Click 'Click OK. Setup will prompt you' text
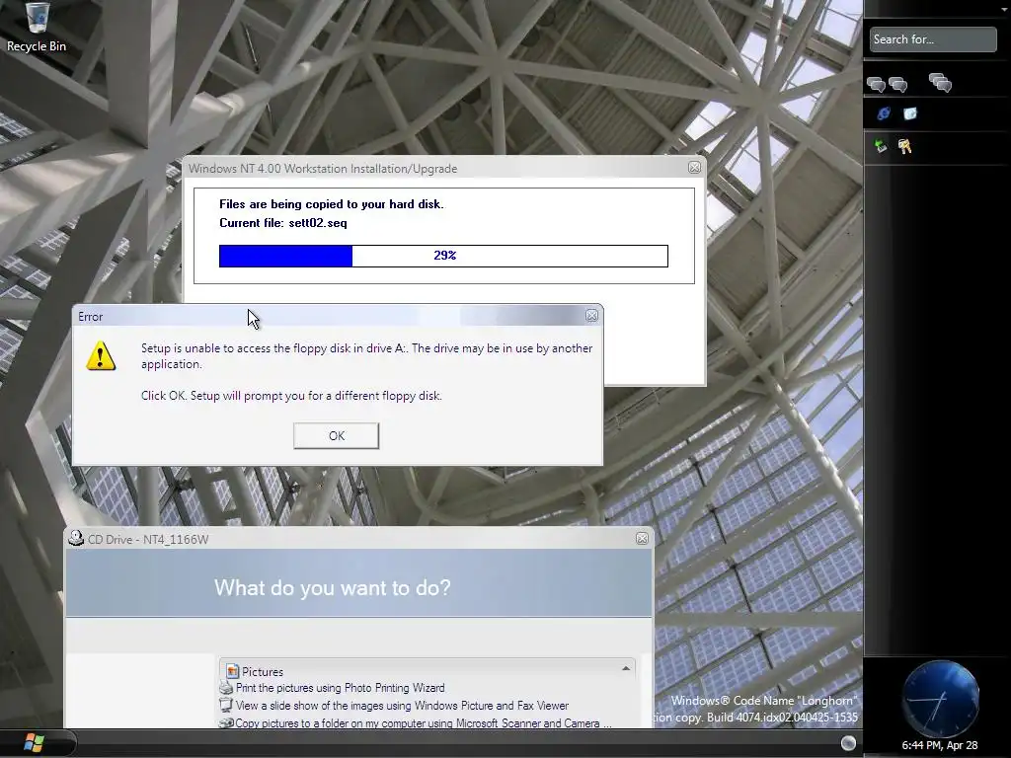1011x758 pixels. pos(291,396)
